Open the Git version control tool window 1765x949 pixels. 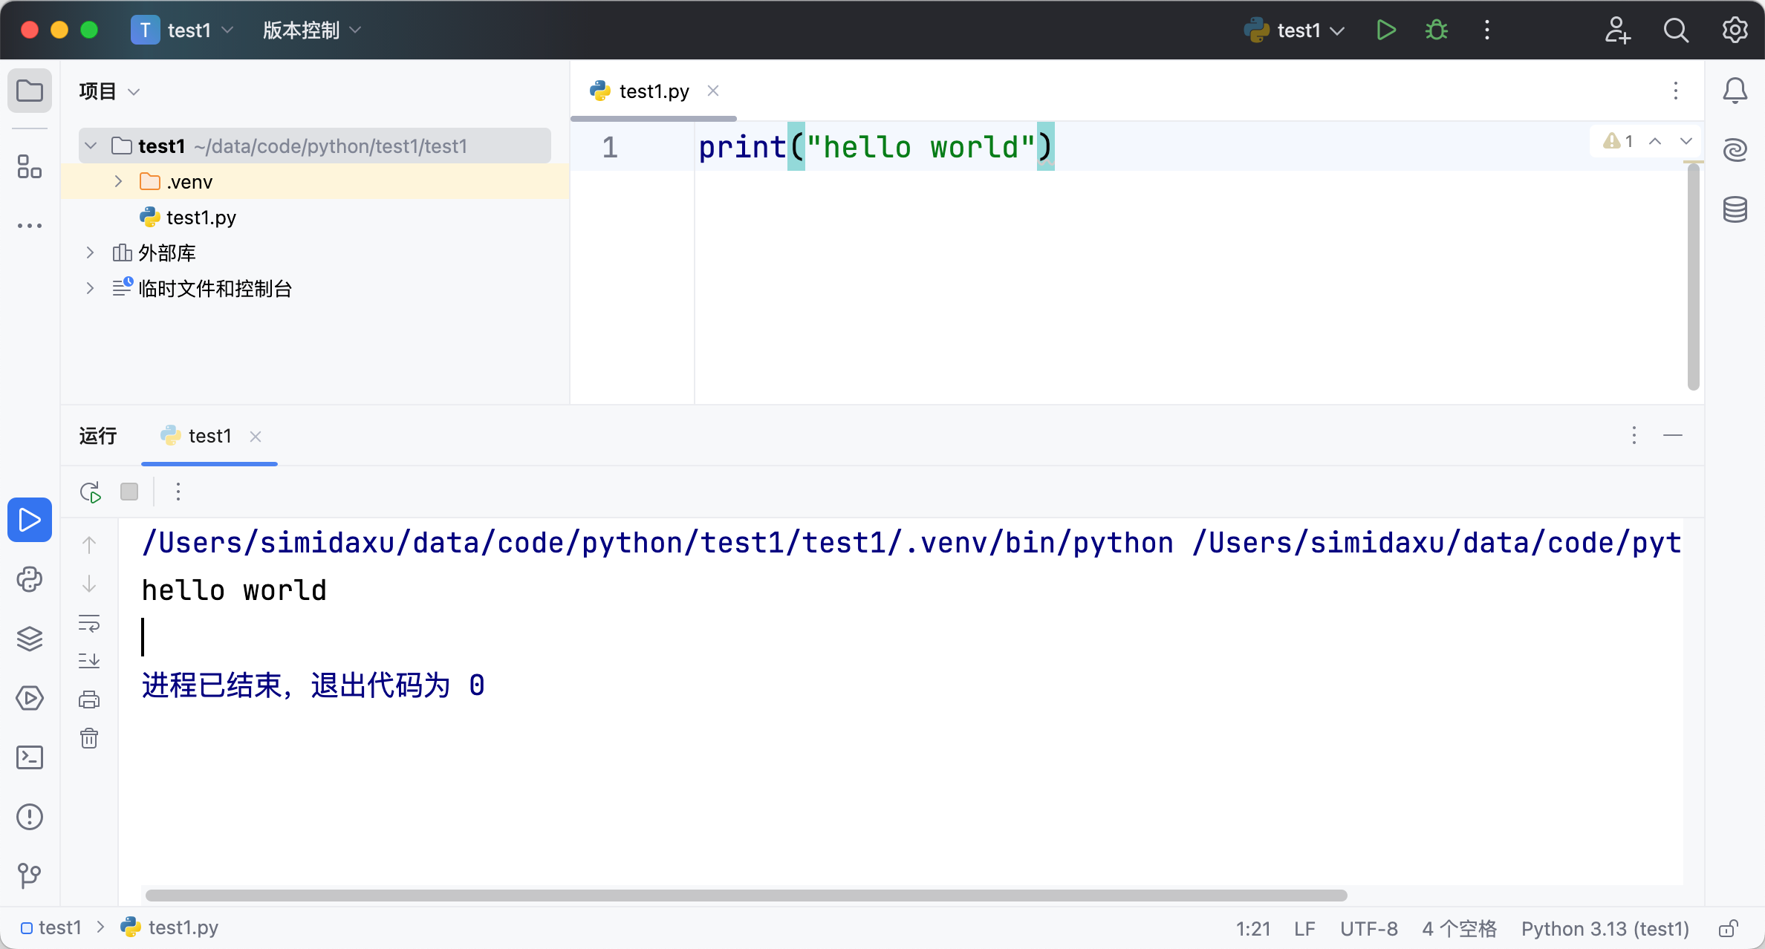pyautogui.click(x=30, y=876)
